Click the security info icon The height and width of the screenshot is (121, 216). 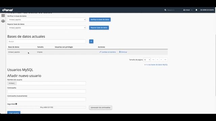(16, 104)
